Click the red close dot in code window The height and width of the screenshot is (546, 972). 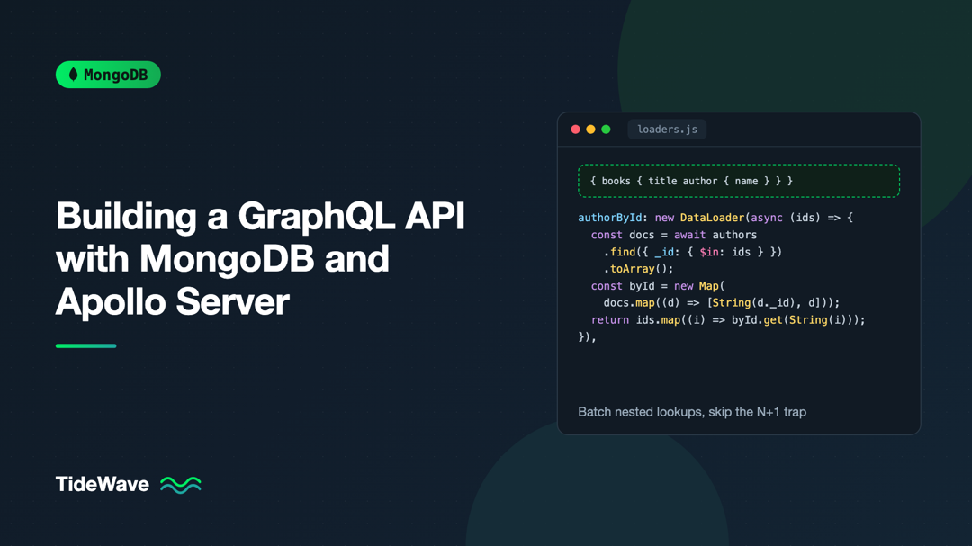pyautogui.click(x=575, y=130)
